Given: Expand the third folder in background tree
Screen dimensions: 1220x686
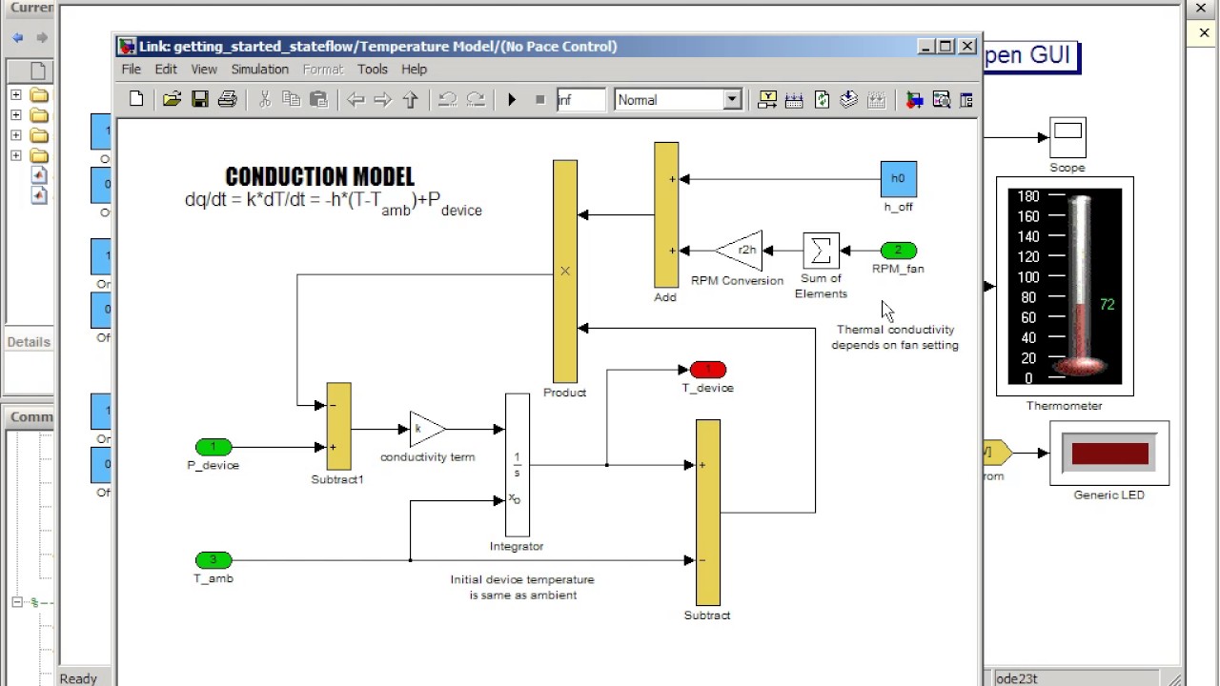Looking at the screenshot, I should point(15,135).
